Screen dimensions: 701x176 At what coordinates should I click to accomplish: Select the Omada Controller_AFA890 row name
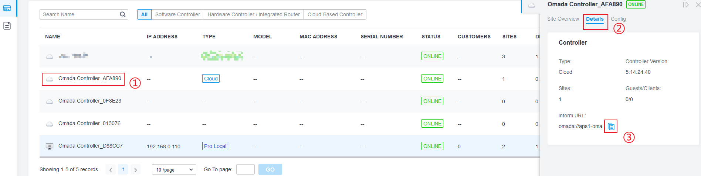[x=90, y=78]
